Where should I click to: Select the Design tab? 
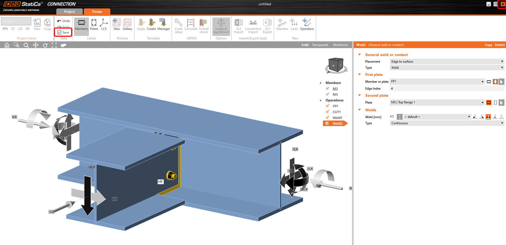point(97,12)
